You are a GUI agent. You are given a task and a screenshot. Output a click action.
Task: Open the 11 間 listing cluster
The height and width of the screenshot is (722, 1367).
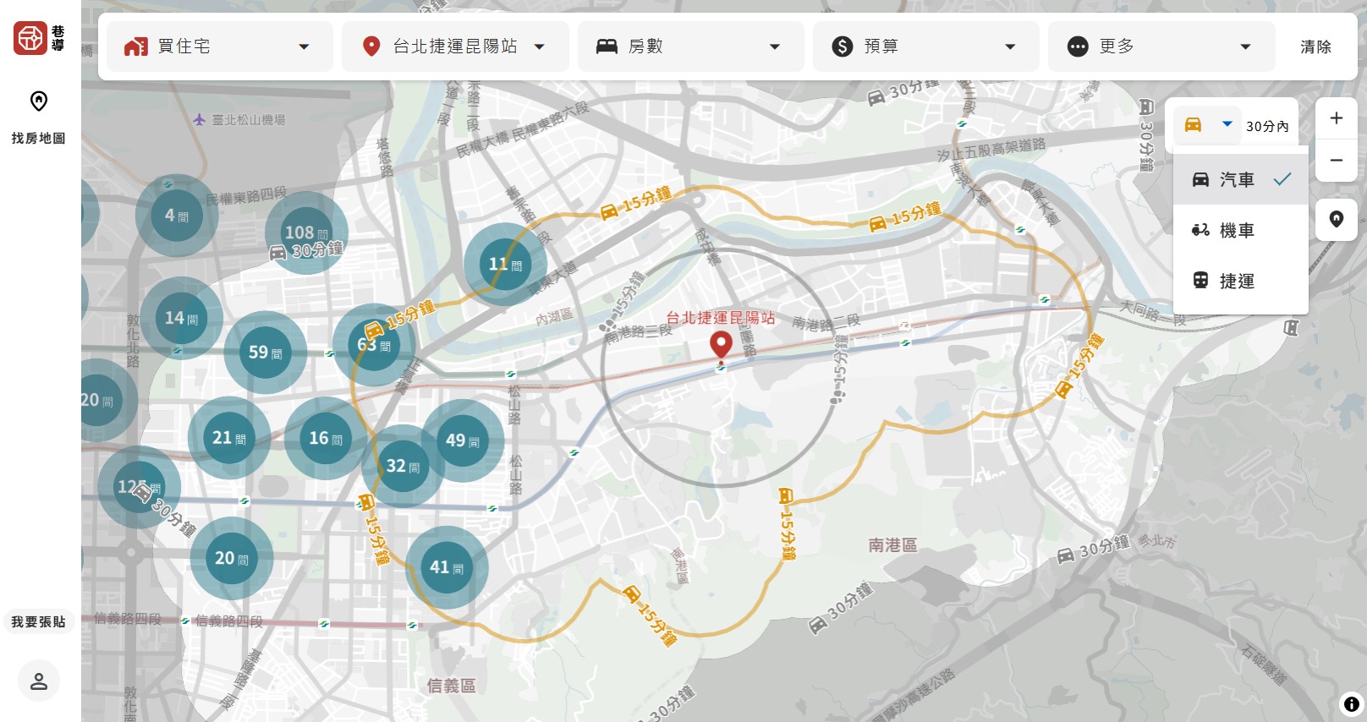pos(506,265)
